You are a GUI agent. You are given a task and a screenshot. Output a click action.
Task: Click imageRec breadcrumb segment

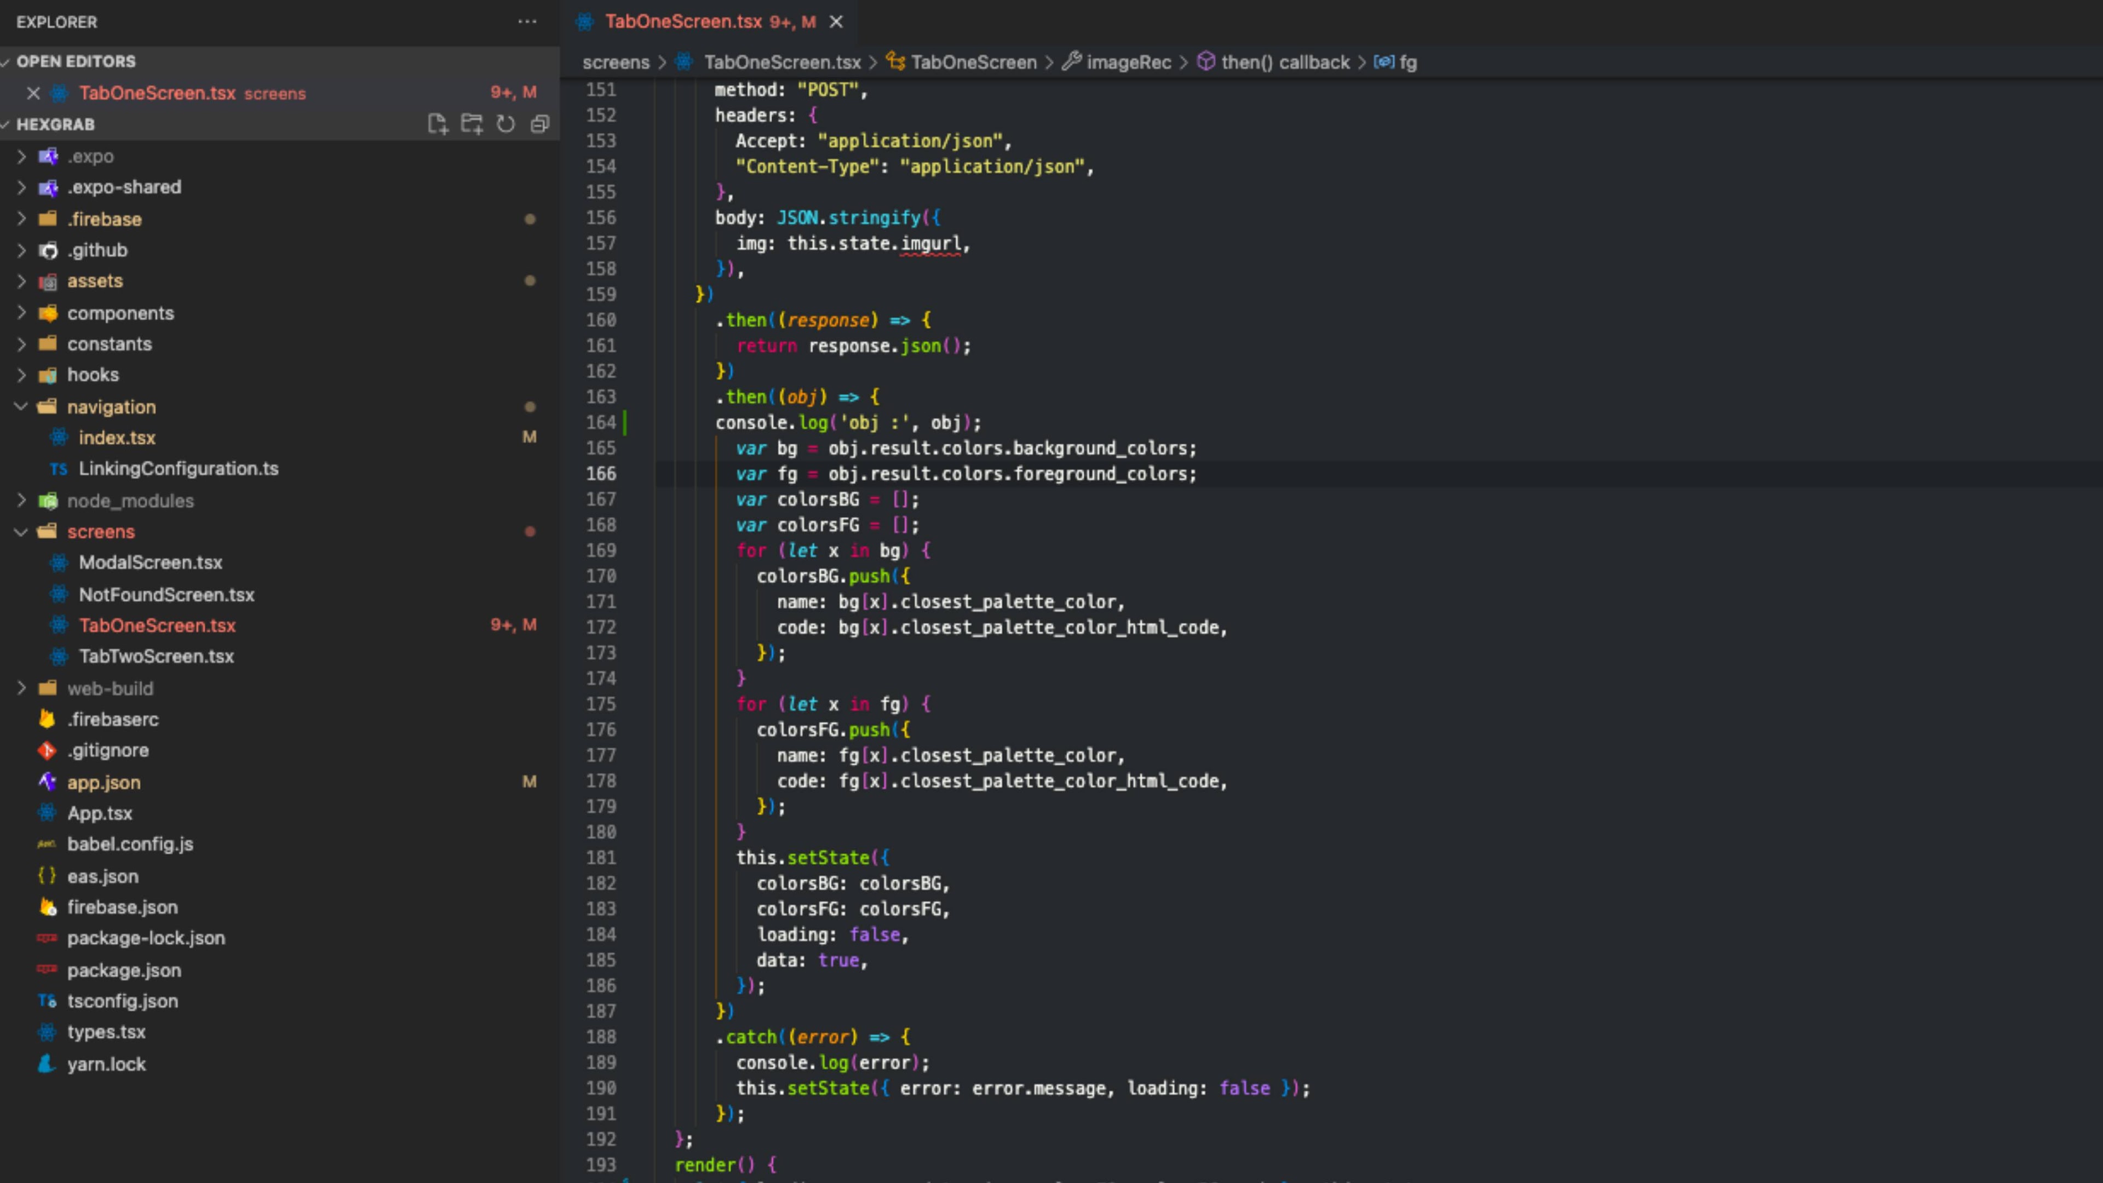pos(1128,62)
